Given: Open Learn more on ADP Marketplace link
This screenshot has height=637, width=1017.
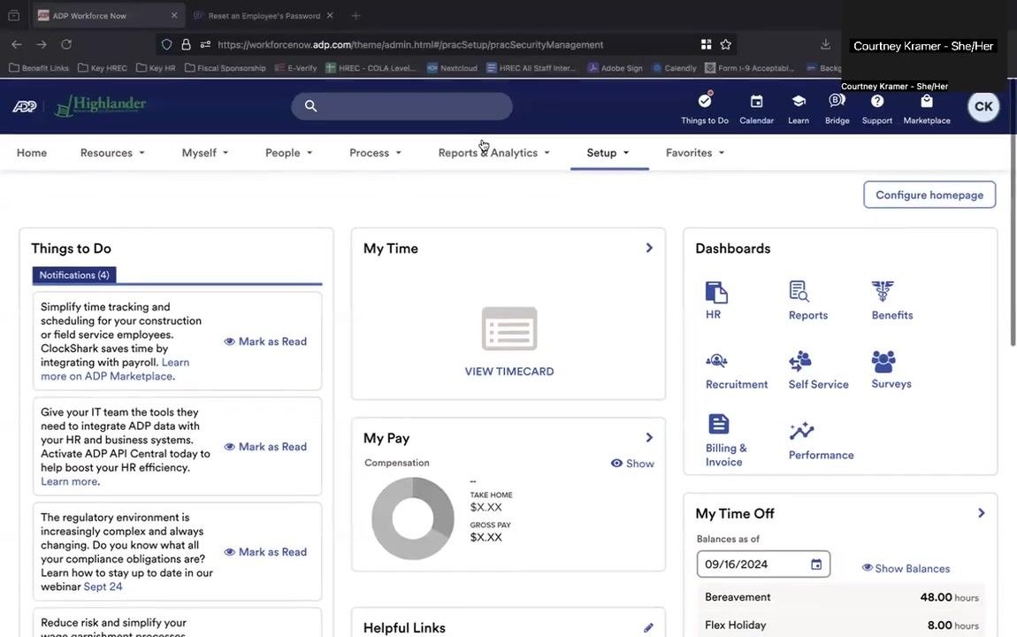Looking at the screenshot, I should [x=115, y=369].
